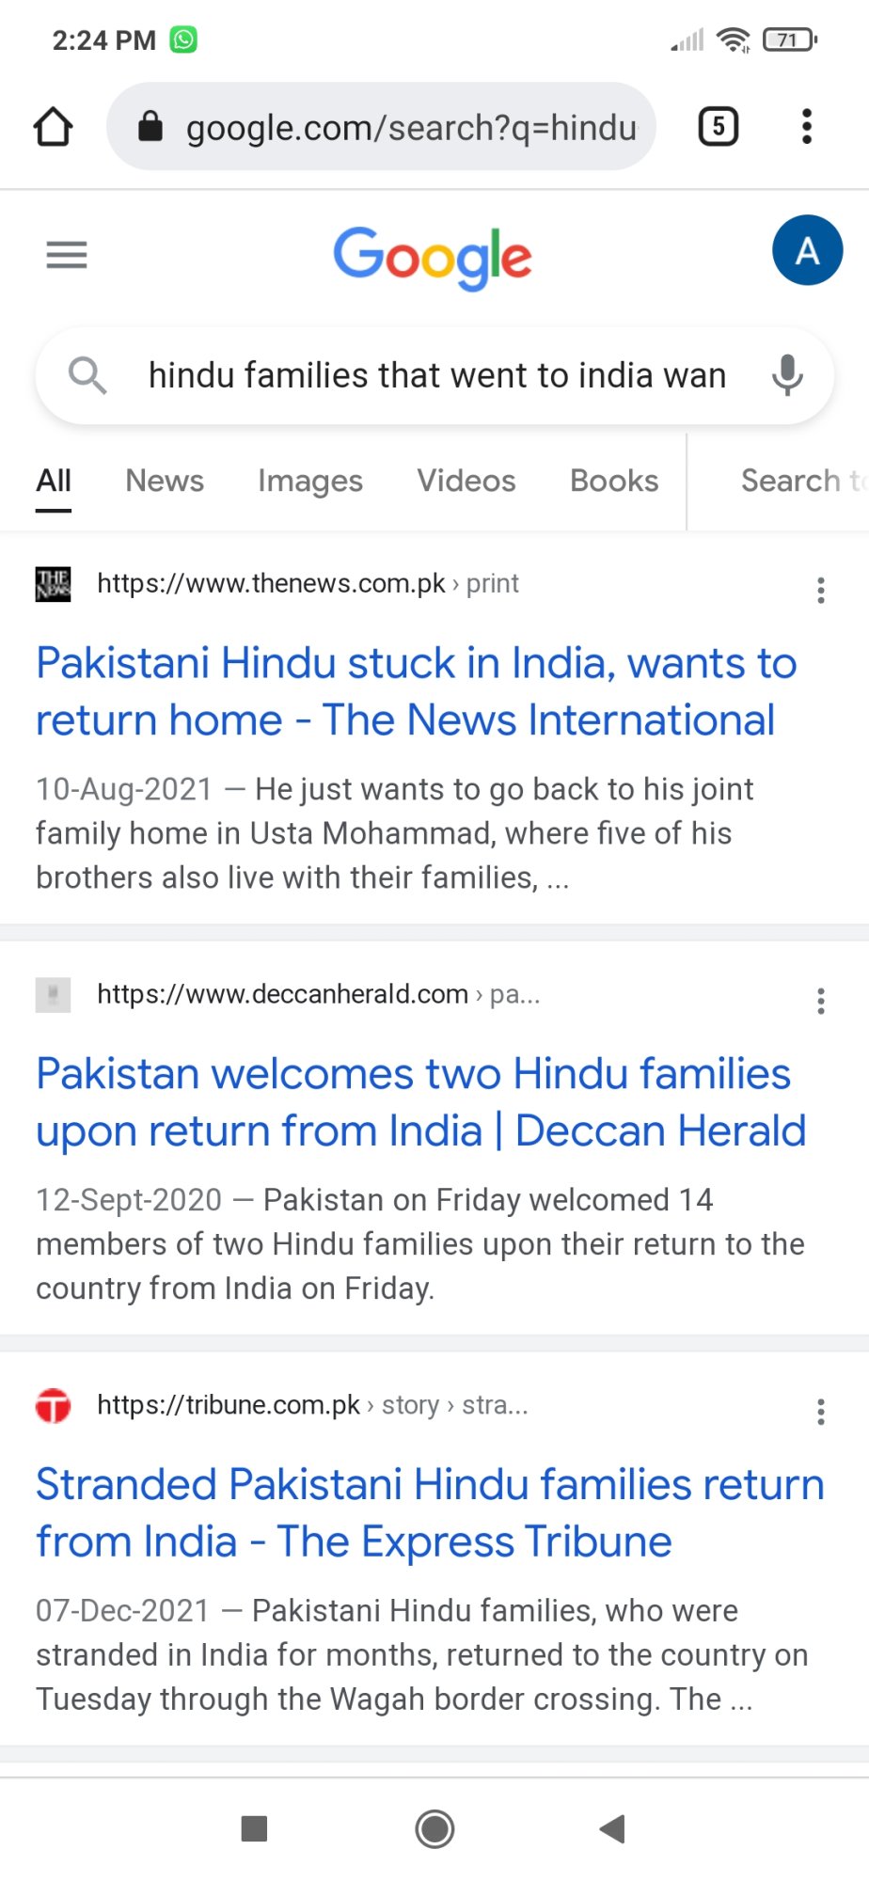
Task: Tap the site lock icon in address bar
Action: [150, 126]
